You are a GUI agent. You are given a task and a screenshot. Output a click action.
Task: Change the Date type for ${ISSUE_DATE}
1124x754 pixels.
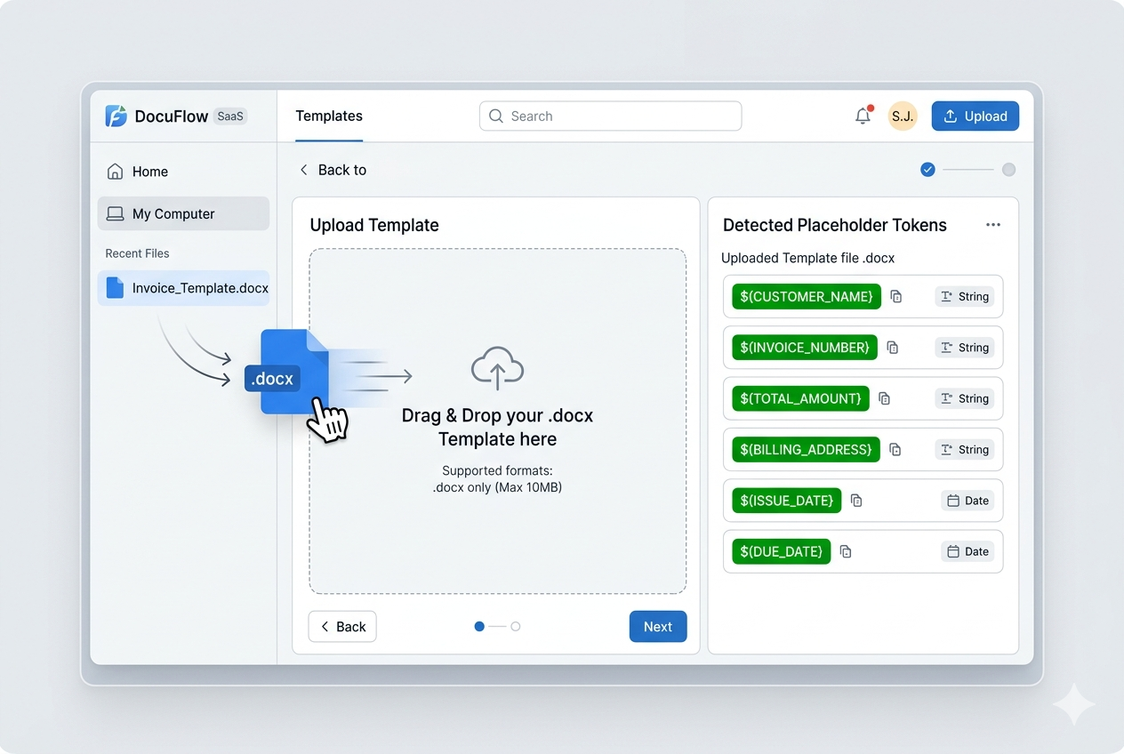click(967, 501)
